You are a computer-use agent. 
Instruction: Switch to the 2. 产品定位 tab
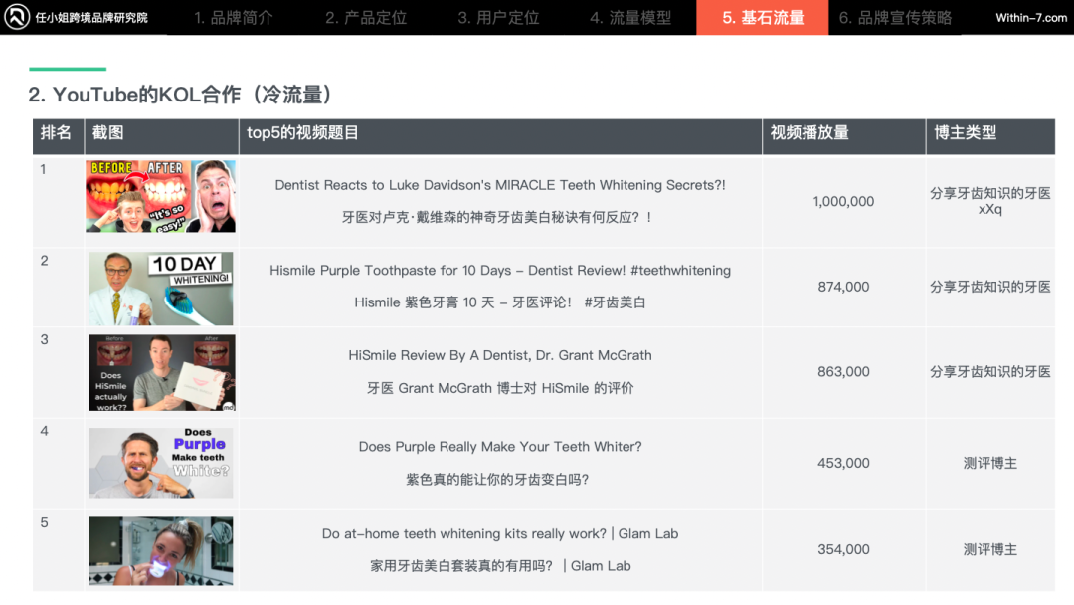(x=366, y=18)
